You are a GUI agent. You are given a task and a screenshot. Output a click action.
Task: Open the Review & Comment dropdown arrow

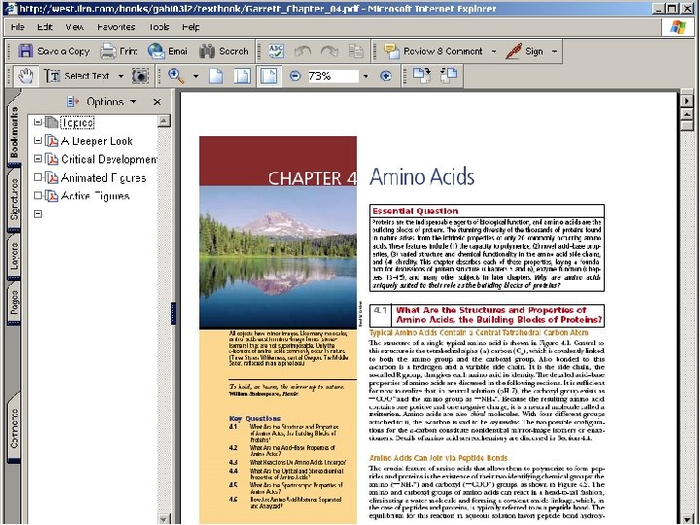(x=494, y=52)
